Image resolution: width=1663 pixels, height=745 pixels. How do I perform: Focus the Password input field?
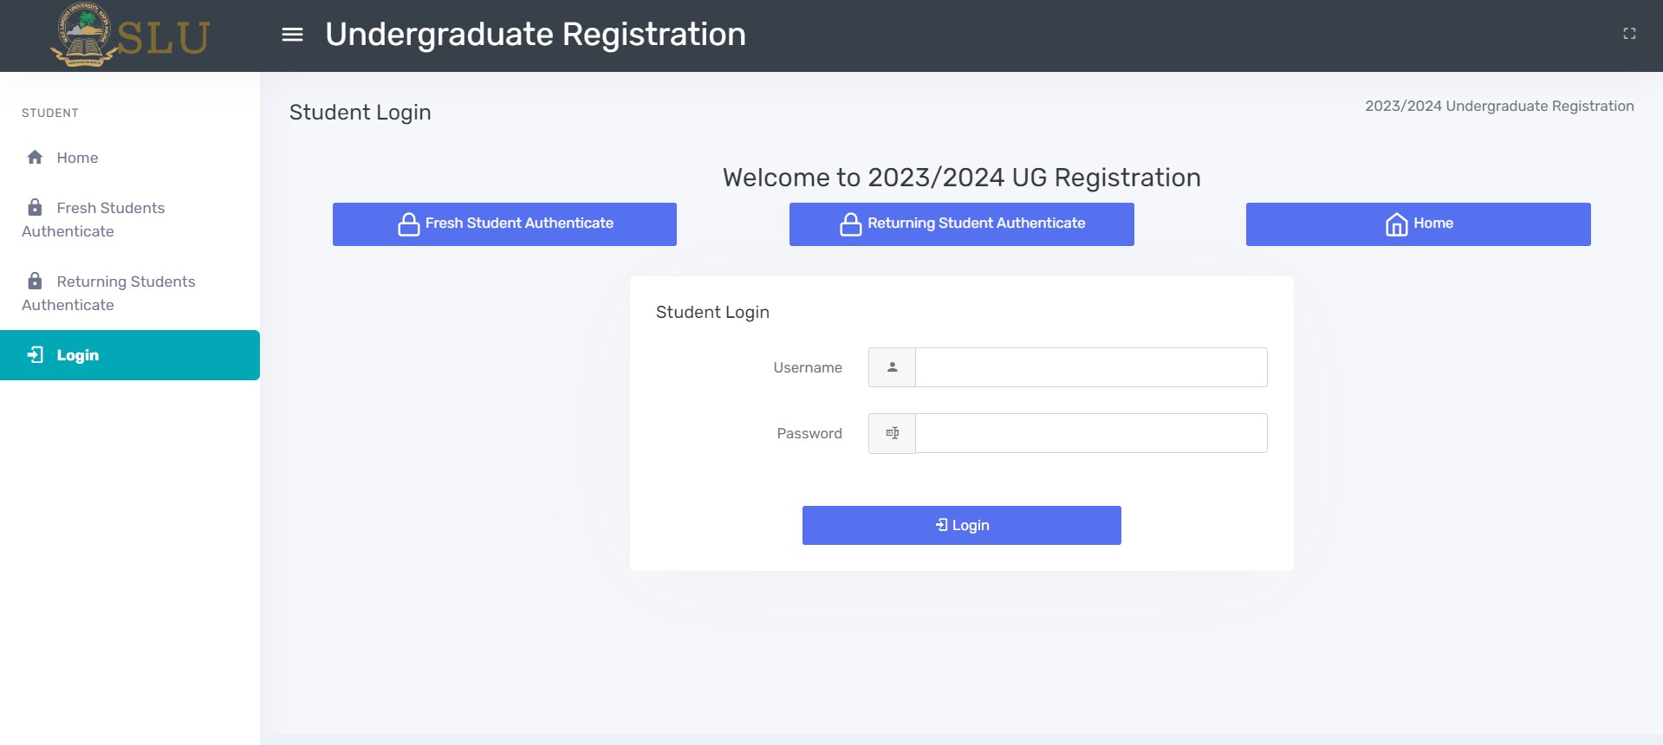pos(1091,433)
